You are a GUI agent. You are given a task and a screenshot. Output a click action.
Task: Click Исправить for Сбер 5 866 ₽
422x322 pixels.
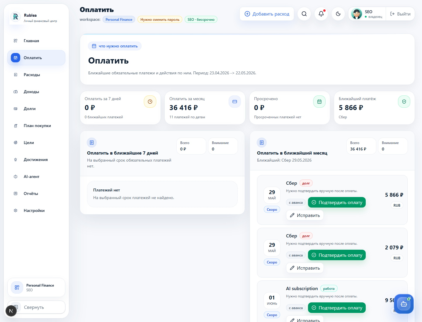pos(305,215)
